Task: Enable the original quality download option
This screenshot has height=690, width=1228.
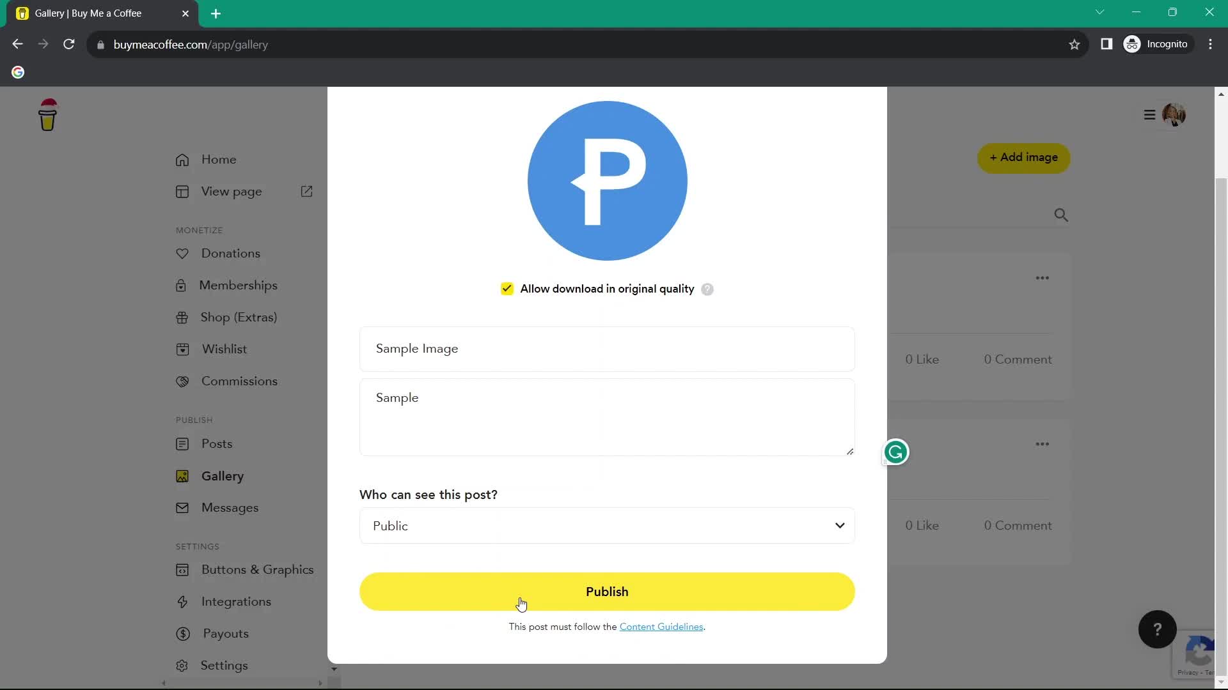Action: tap(507, 289)
